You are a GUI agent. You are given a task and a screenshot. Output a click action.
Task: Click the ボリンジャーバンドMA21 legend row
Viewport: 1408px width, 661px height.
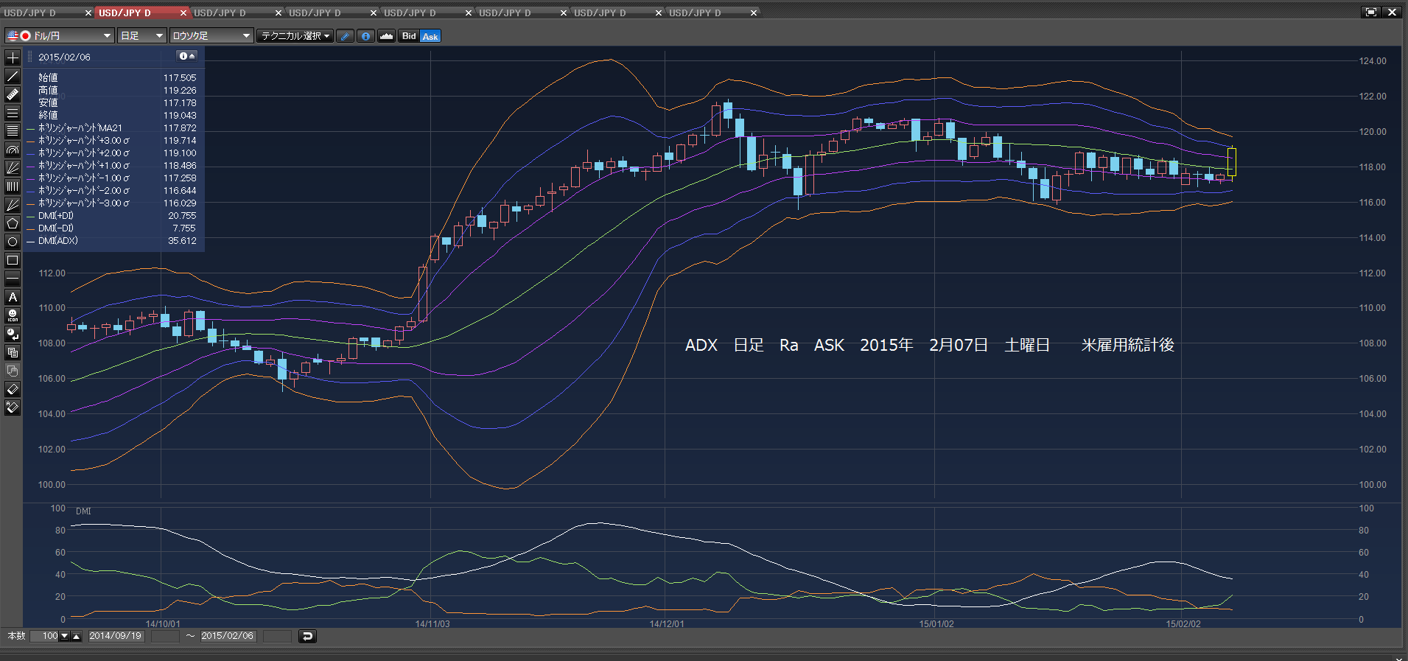pyautogui.click(x=112, y=128)
